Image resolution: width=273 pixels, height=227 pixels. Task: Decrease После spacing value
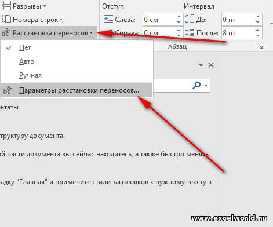pyautogui.click(x=257, y=35)
